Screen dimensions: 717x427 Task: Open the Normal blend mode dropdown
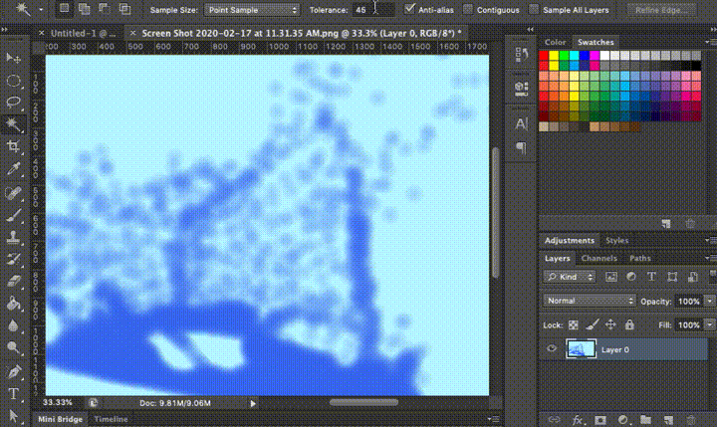(589, 301)
